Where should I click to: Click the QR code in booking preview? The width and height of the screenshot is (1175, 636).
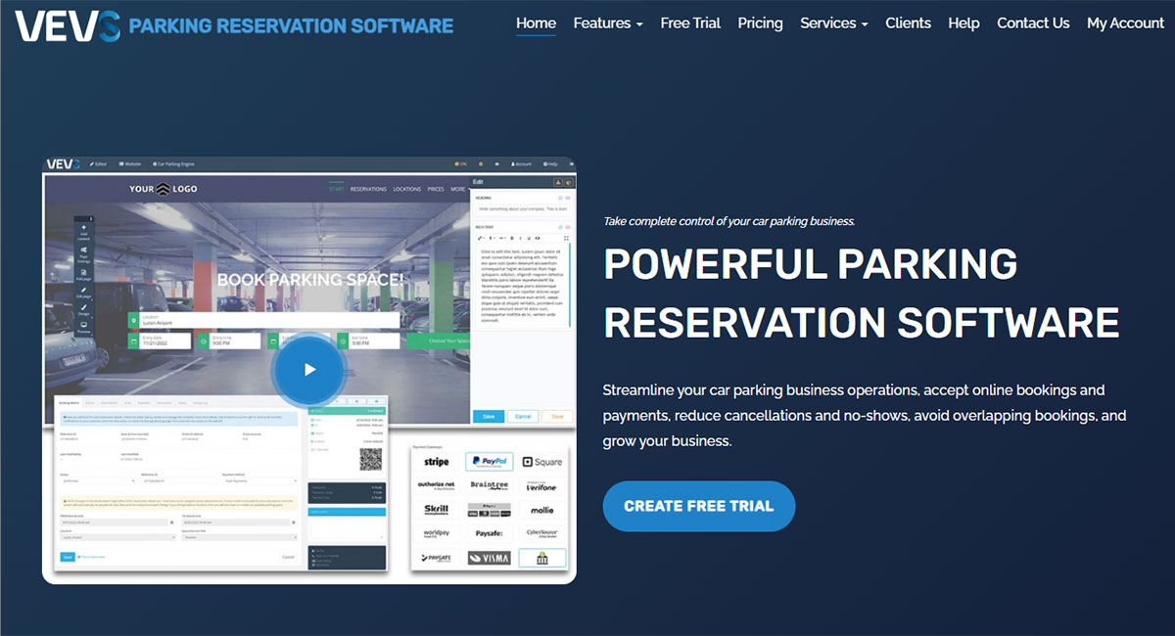pyautogui.click(x=371, y=459)
